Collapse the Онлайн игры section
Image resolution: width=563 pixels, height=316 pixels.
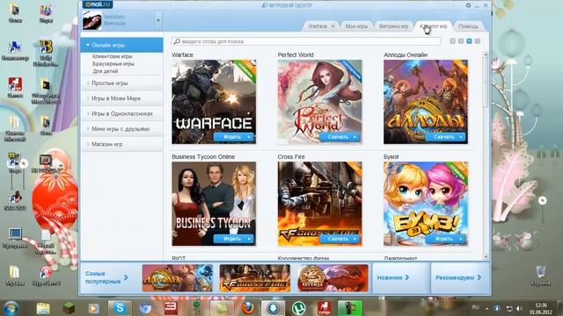point(121,45)
